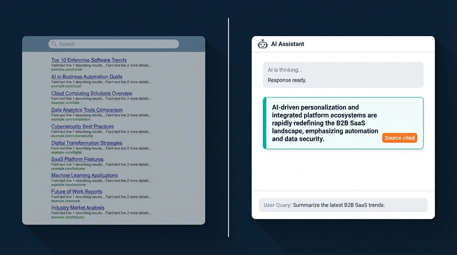
Task: Open the Machine Learning Applications result
Action: (84, 175)
